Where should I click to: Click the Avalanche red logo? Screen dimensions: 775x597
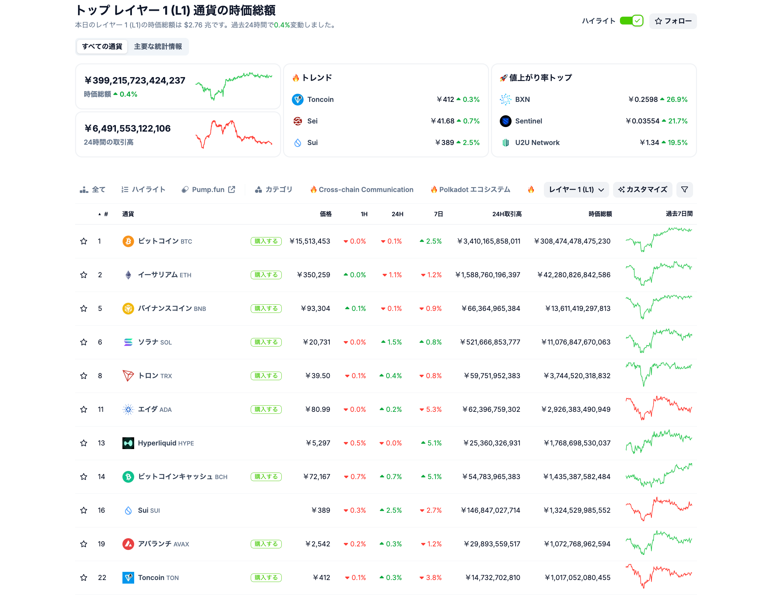(x=128, y=544)
